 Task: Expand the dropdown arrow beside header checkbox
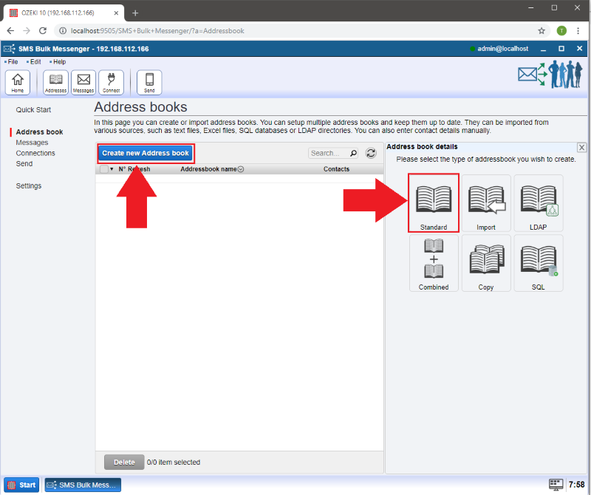[x=112, y=169]
